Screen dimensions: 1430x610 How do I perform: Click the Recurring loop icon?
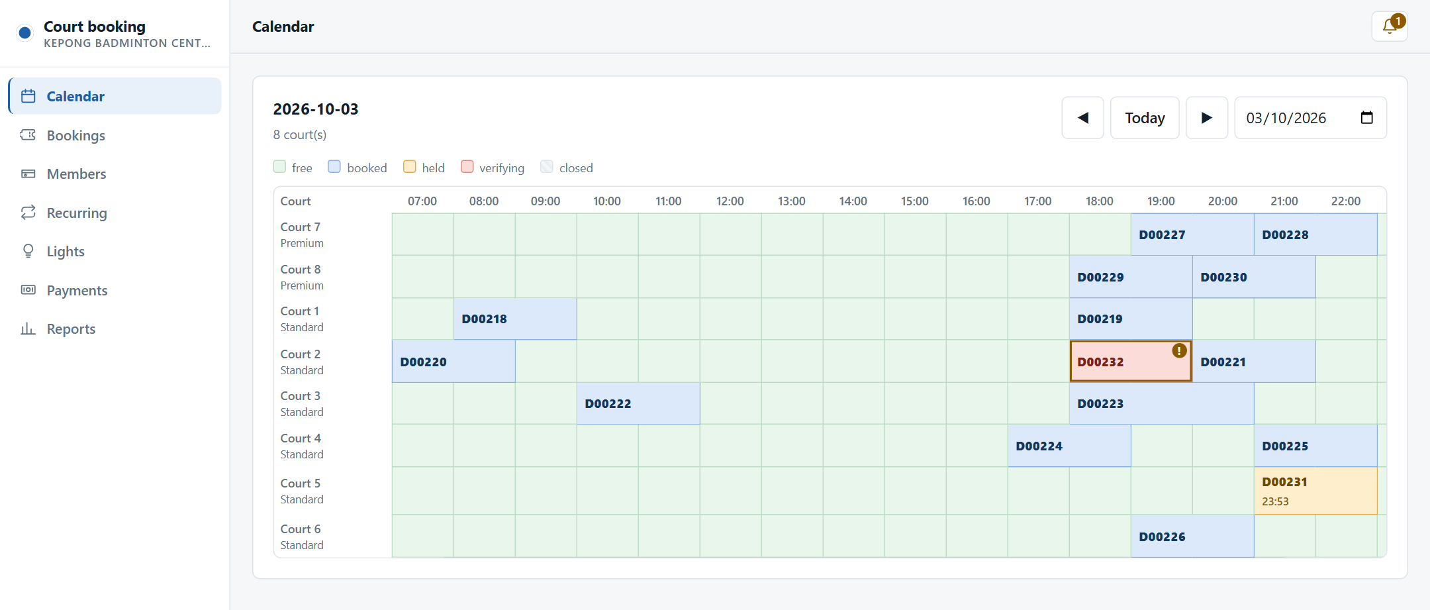click(28, 213)
